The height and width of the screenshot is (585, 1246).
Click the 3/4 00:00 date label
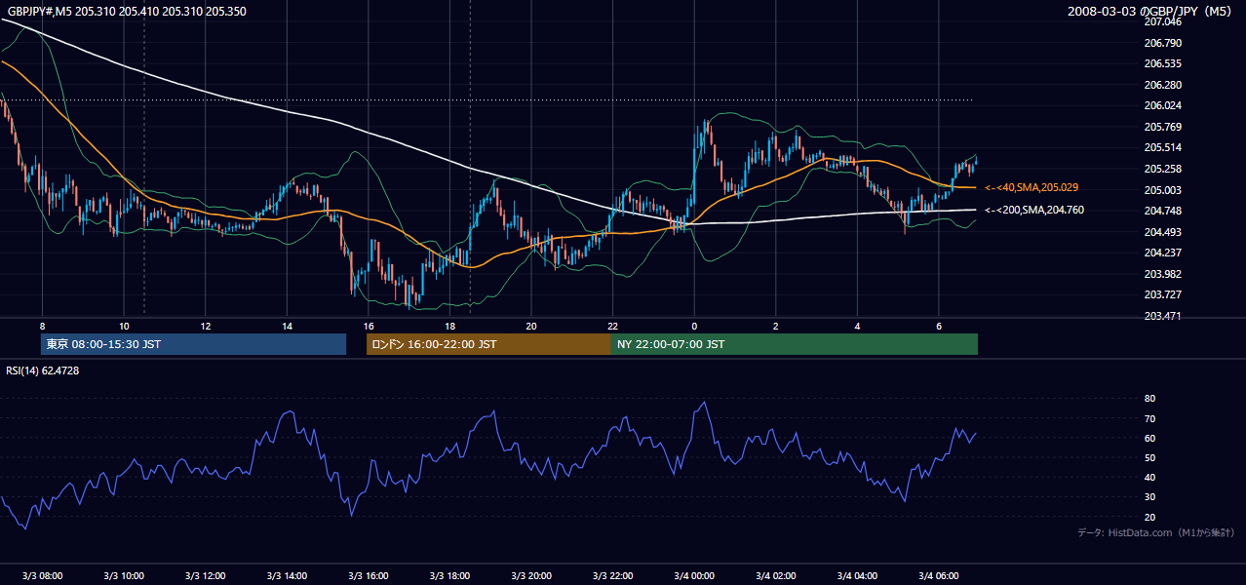click(694, 575)
